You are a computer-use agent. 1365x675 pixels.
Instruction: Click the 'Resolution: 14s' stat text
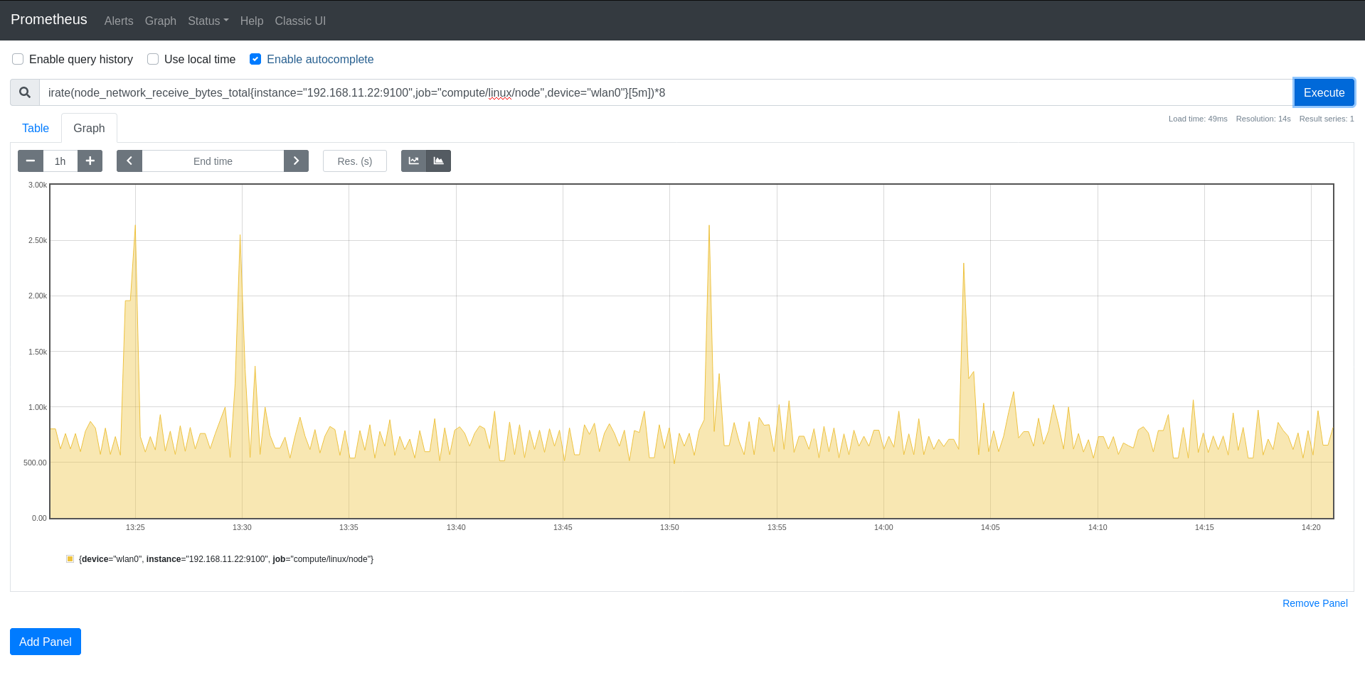point(1263,119)
